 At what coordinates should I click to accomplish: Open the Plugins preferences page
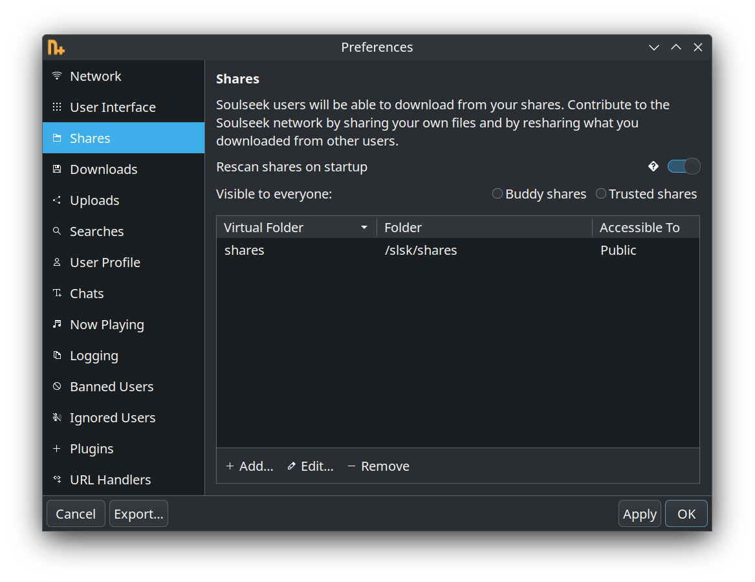pos(124,449)
